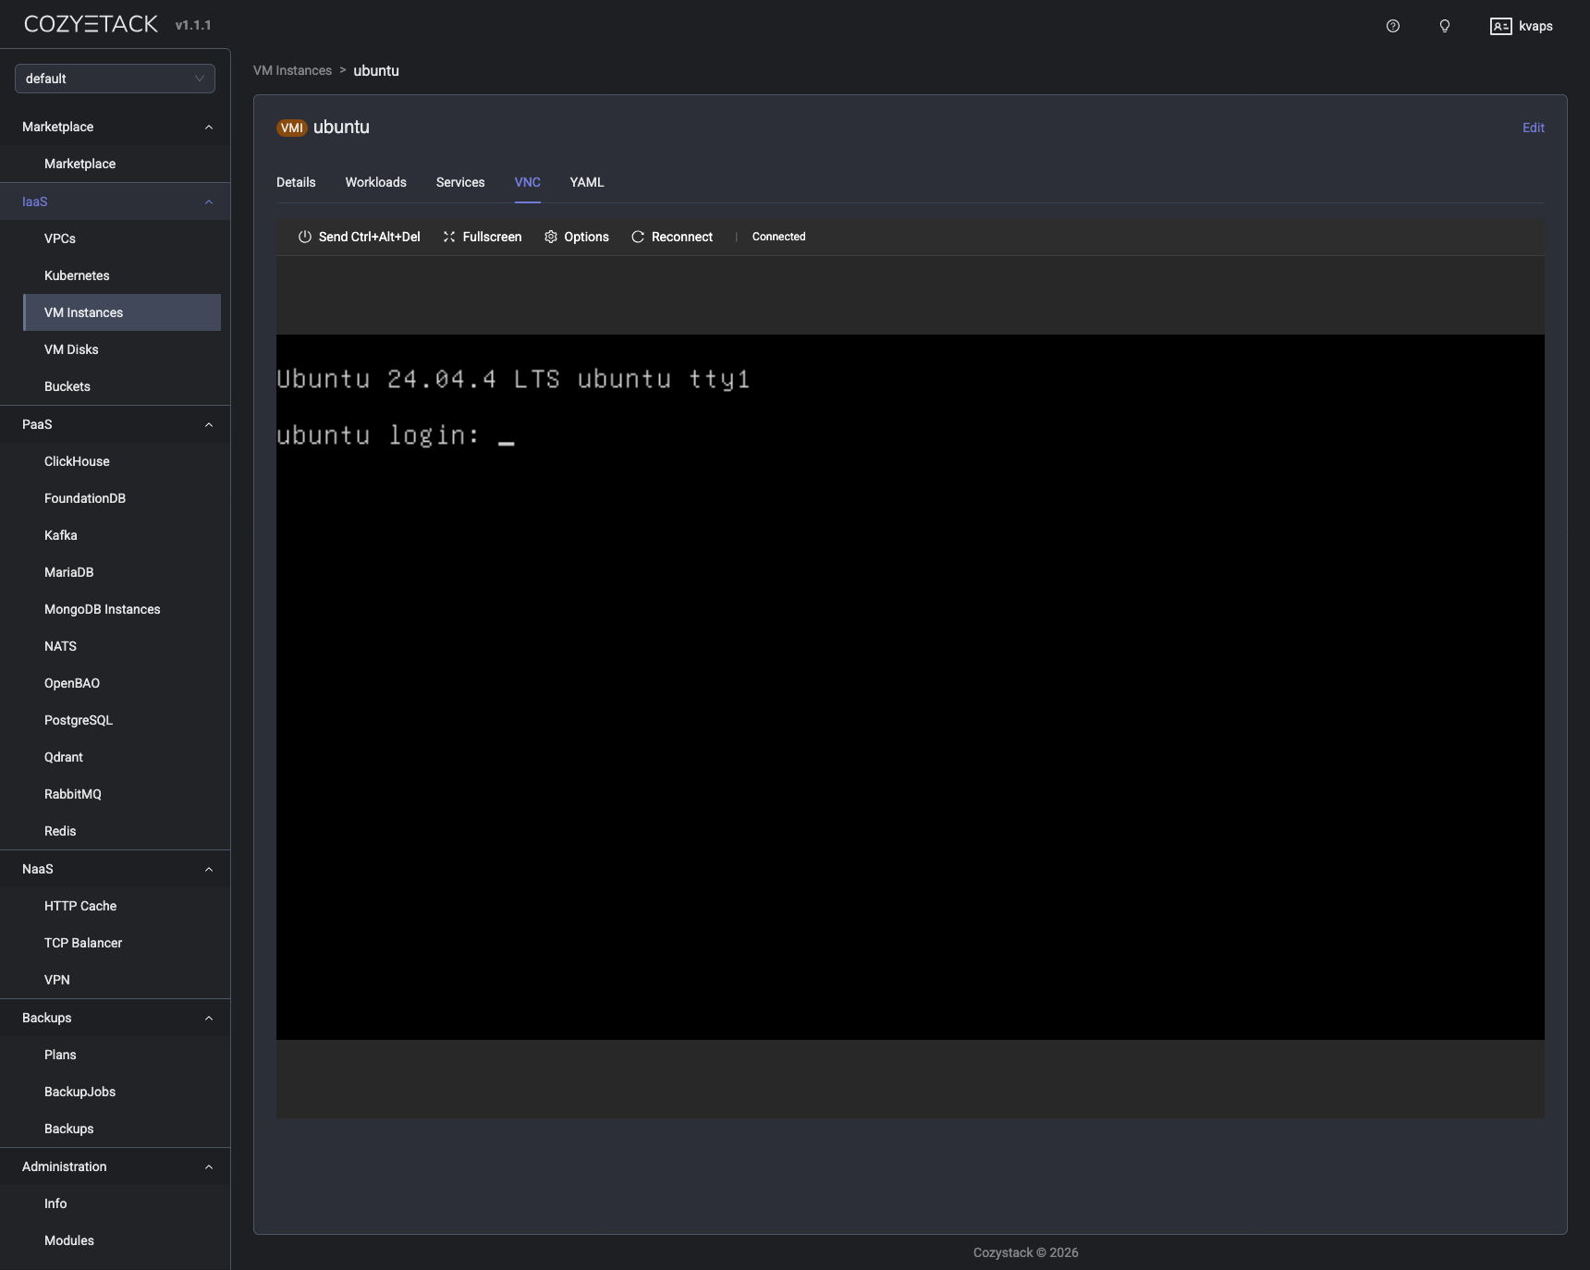
Task: Navigate back via VM Instances breadcrumb
Action: pyautogui.click(x=292, y=70)
